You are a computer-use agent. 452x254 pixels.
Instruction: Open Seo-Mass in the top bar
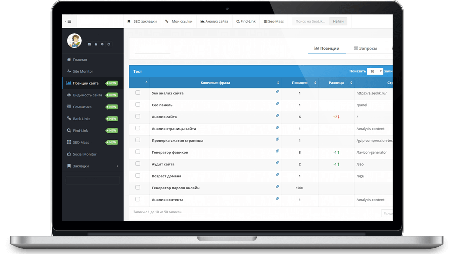274,21
